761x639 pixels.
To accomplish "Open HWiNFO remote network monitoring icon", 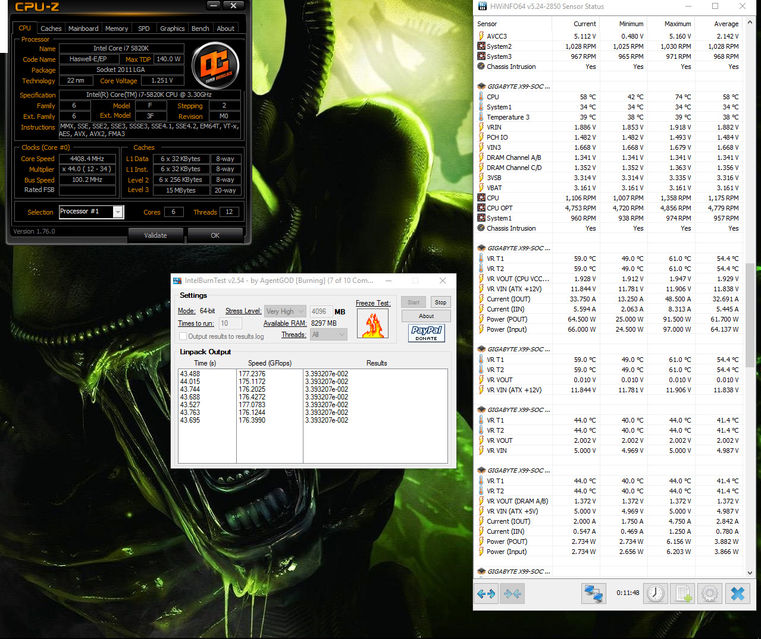I will click(593, 593).
